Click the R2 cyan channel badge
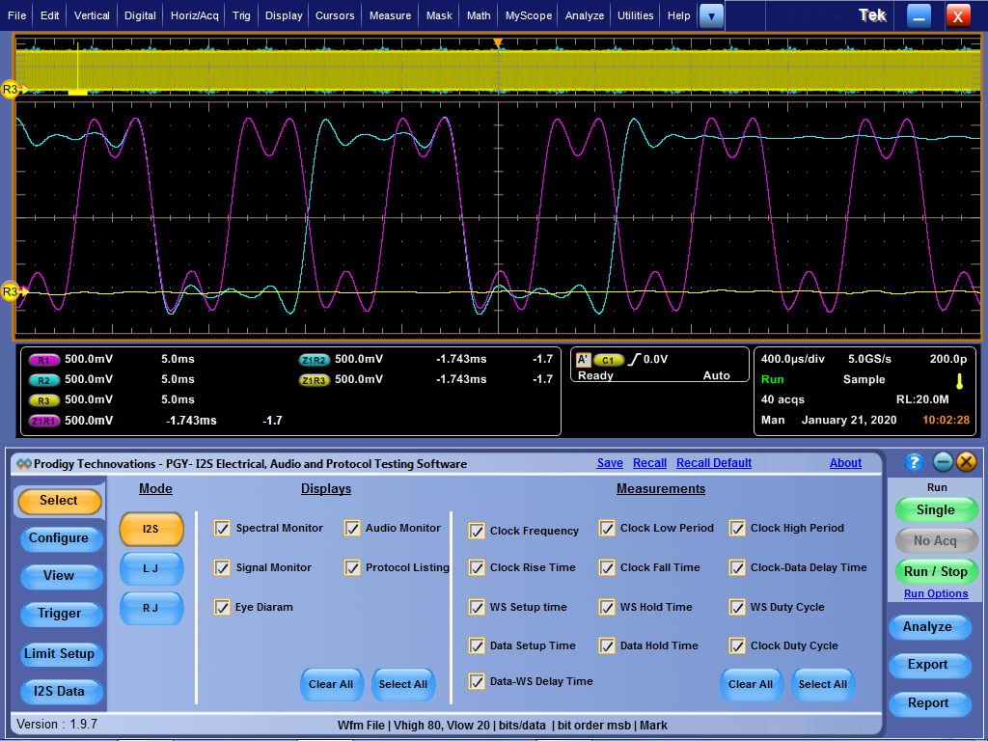988x741 pixels. pos(43,380)
